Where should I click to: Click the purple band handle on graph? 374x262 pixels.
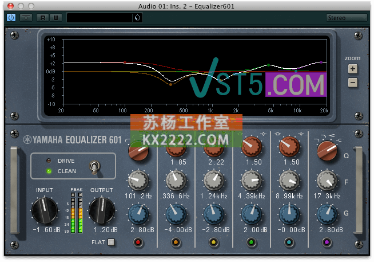point(321,62)
